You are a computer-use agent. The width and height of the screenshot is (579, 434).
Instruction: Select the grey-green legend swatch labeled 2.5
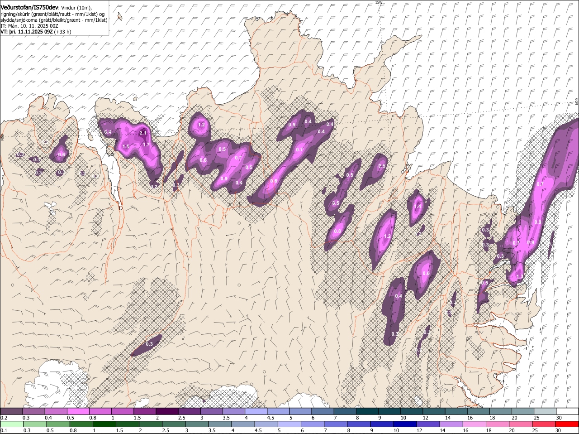(174, 424)
